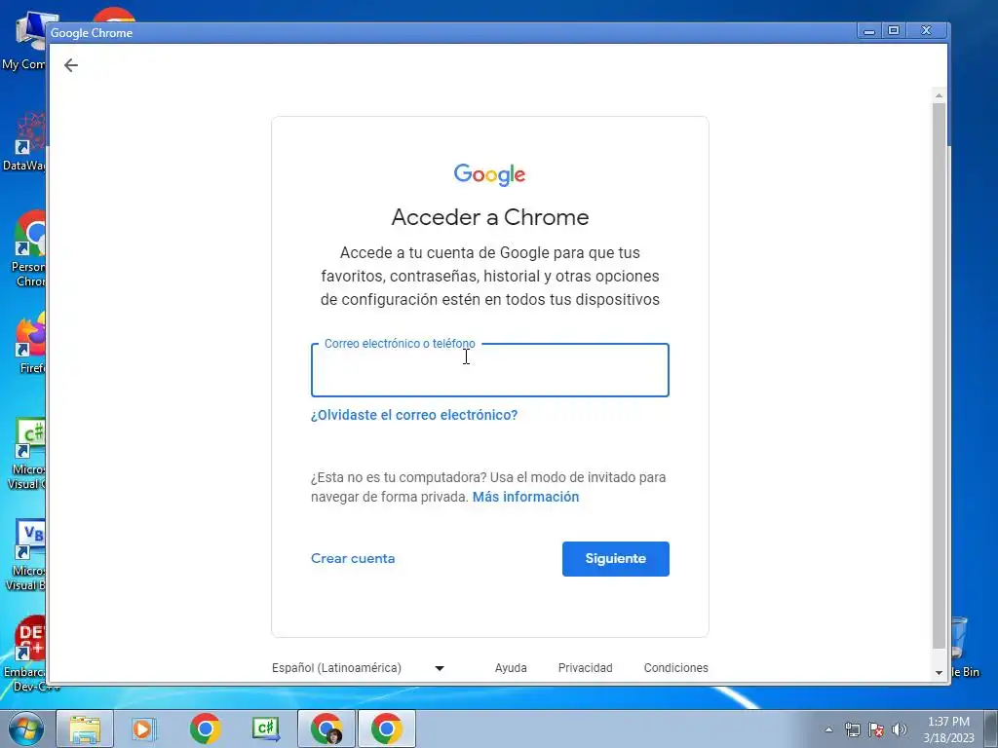This screenshot has width=998, height=748.
Task: Click the network icon in system tray
Action: tap(852, 729)
